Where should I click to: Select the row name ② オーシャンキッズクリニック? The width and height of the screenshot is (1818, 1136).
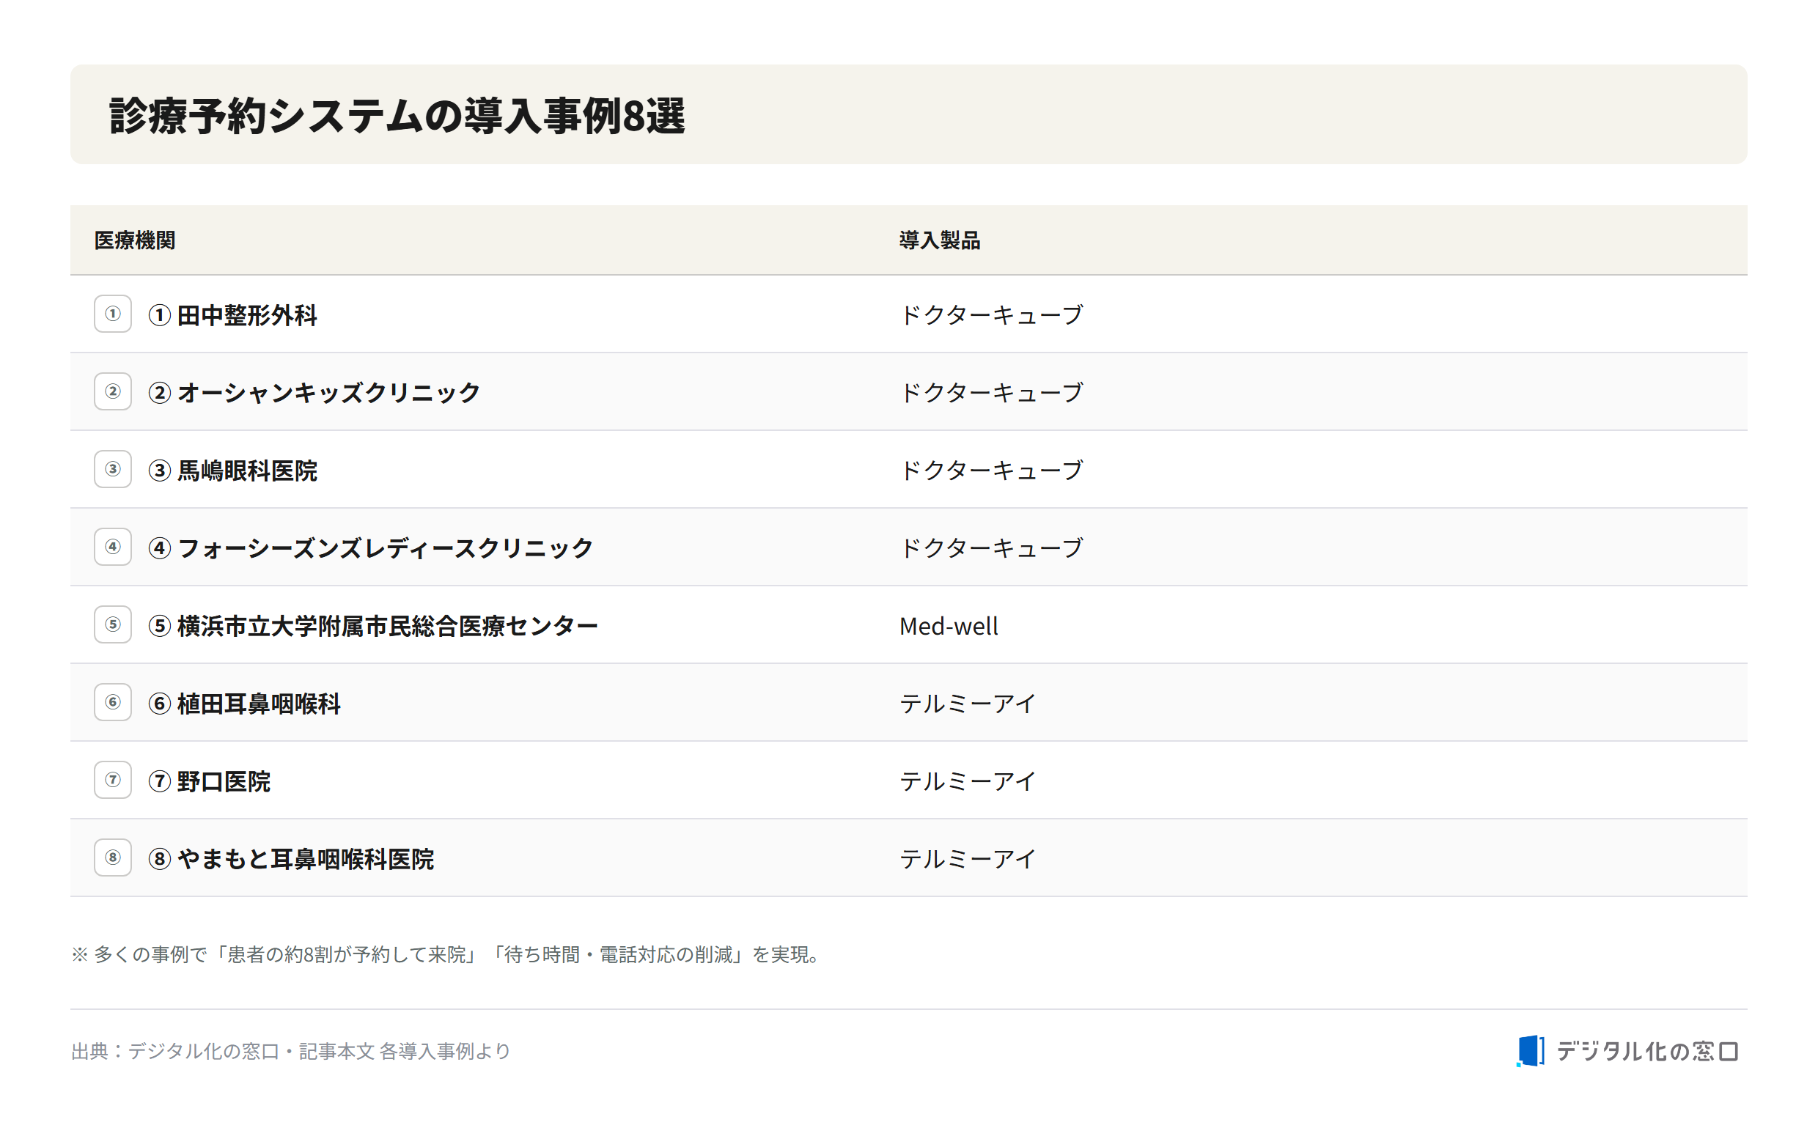click(314, 392)
